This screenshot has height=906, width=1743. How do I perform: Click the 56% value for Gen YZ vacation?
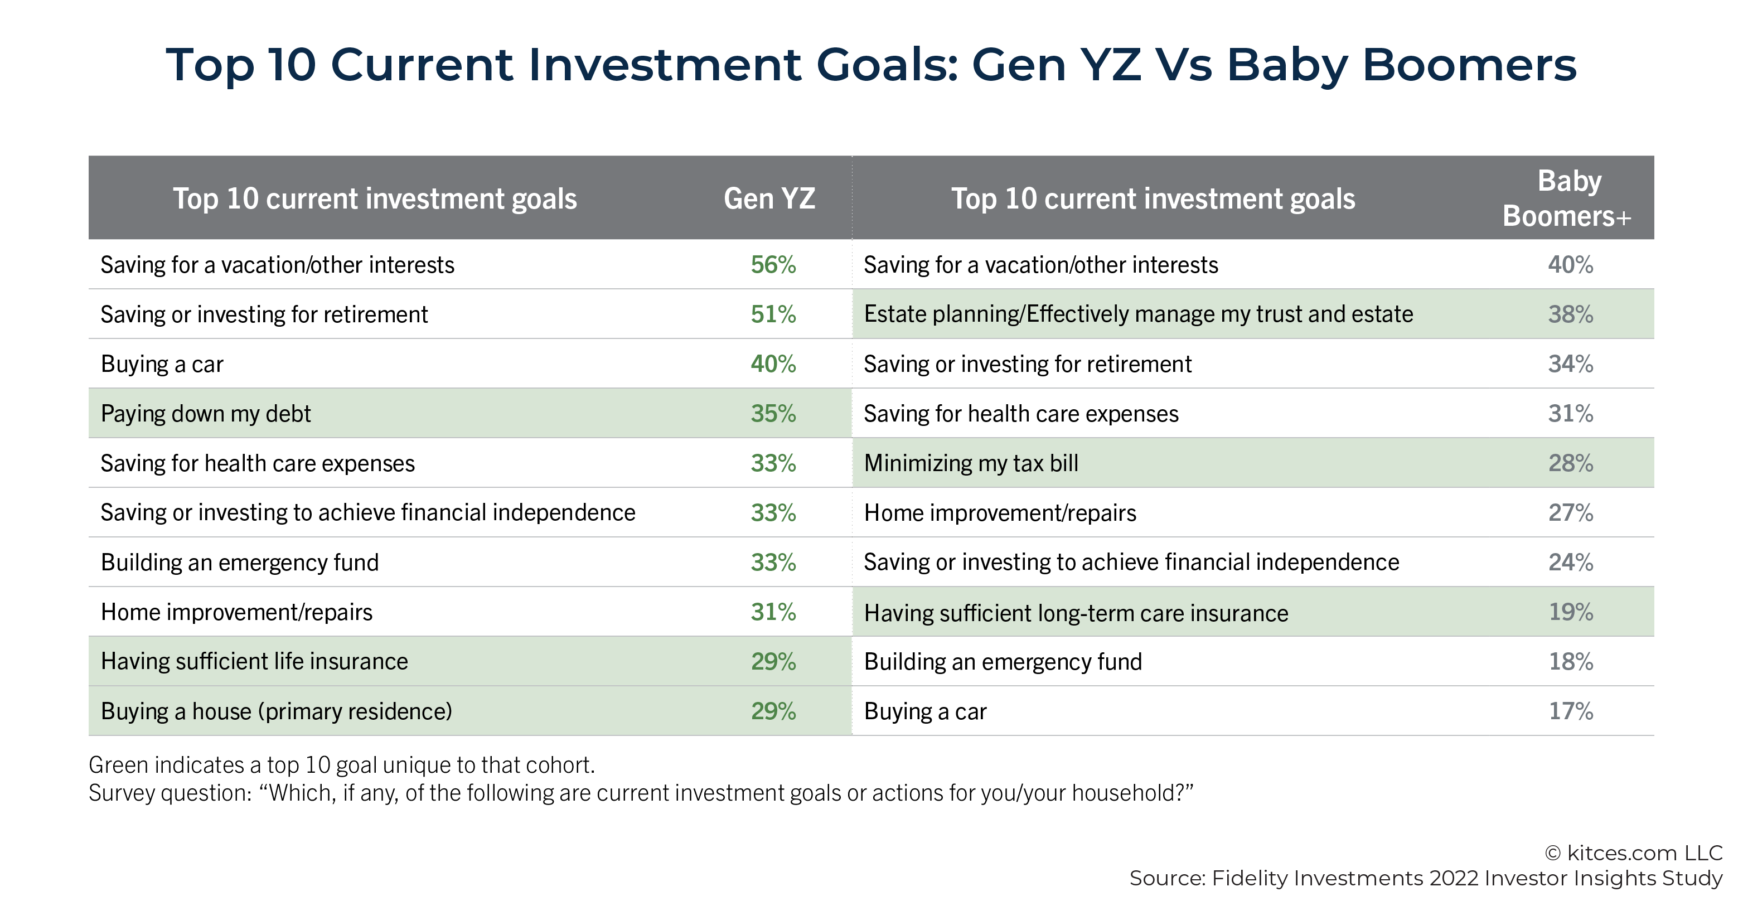[773, 265]
